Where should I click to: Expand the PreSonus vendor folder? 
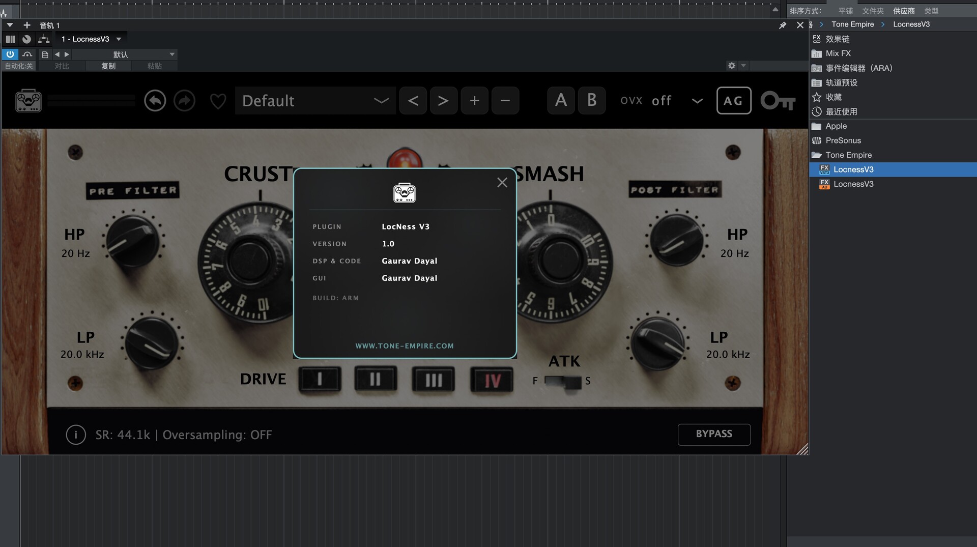(x=893, y=140)
